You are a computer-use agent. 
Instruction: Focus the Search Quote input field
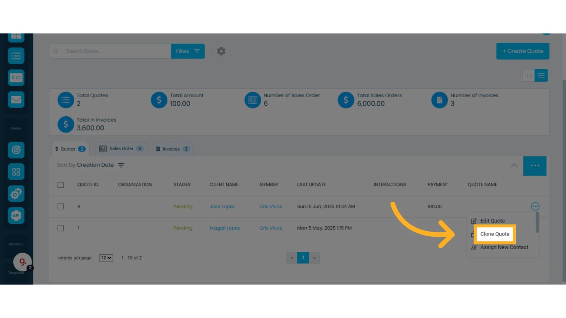[116, 51]
